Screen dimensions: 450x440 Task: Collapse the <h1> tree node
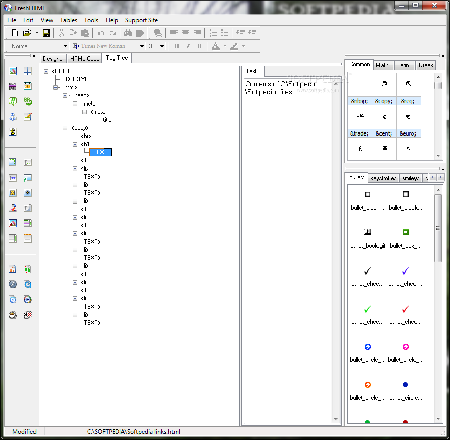(x=75, y=144)
